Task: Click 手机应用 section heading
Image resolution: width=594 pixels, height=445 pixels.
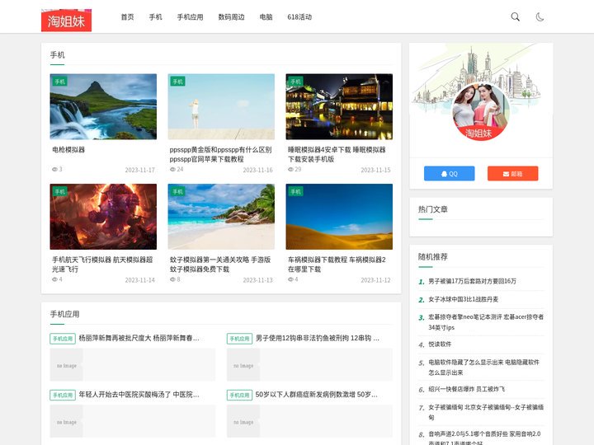Action: pyautogui.click(x=65, y=314)
